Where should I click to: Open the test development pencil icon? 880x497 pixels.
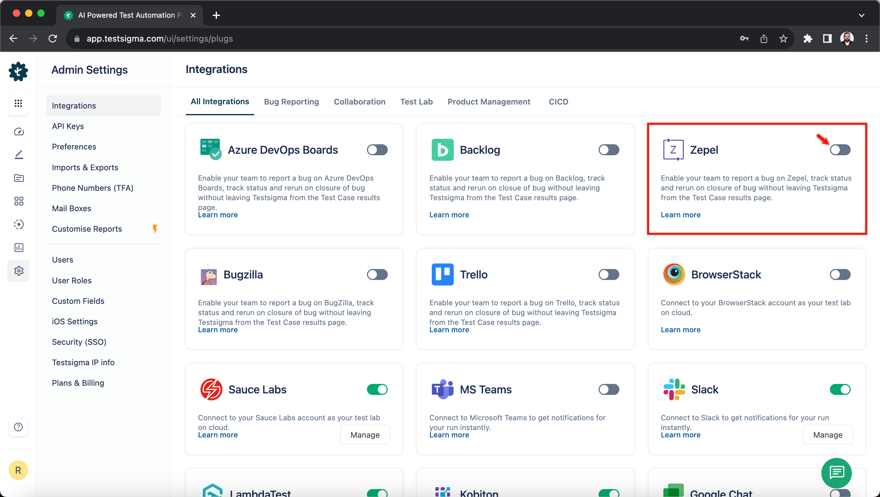coord(19,154)
